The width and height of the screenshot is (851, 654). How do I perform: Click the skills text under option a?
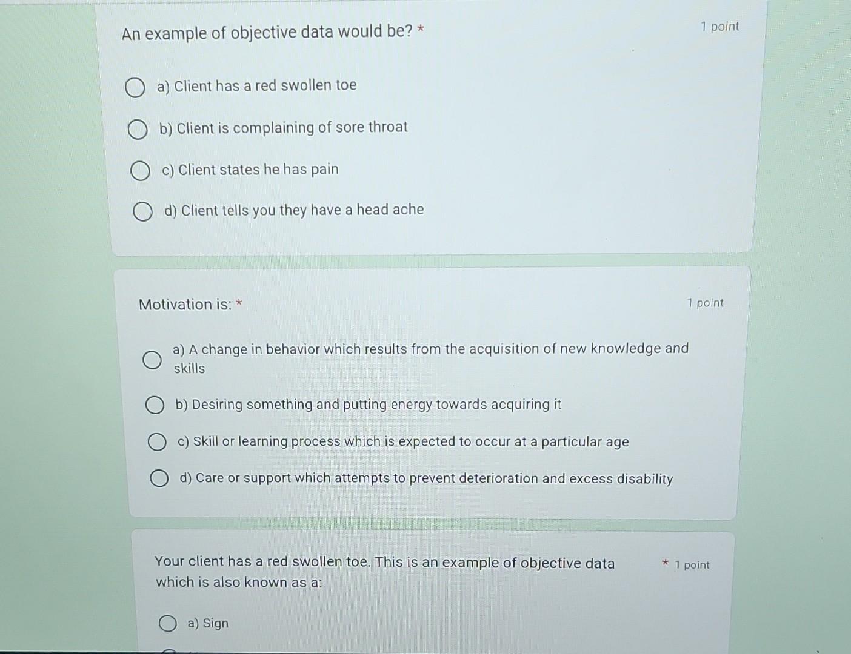pos(189,368)
